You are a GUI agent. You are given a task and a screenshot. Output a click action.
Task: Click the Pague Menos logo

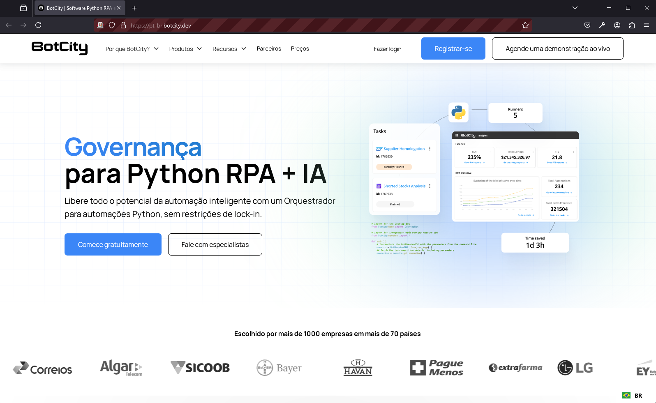(437, 368)
